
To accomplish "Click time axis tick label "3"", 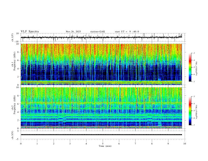I will [x=70, y=144].
